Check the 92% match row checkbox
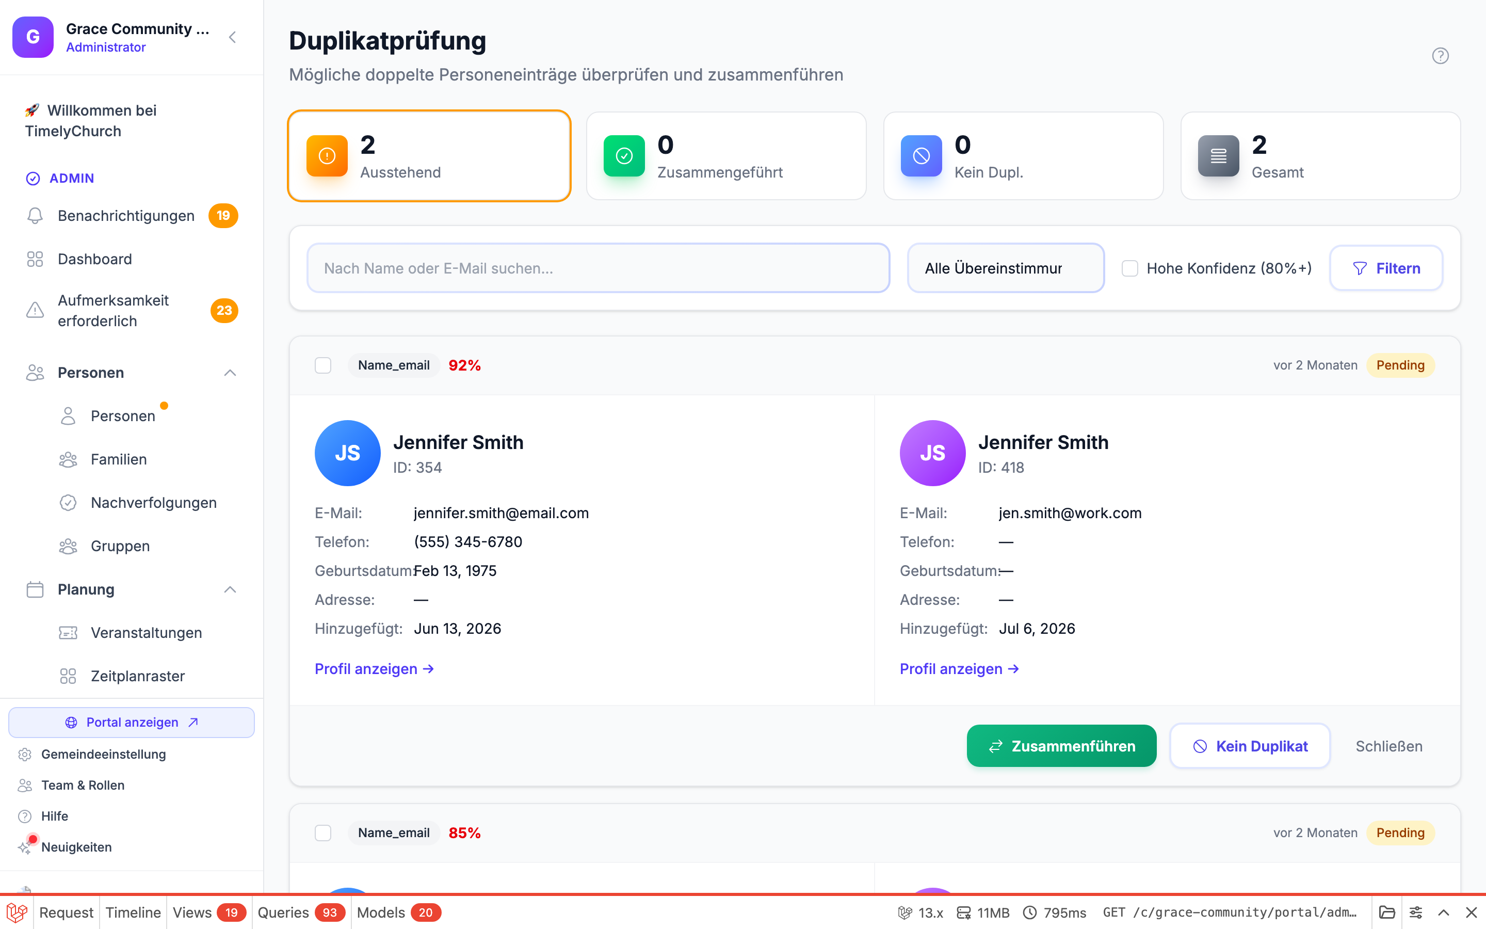 [x=323, y=365]
